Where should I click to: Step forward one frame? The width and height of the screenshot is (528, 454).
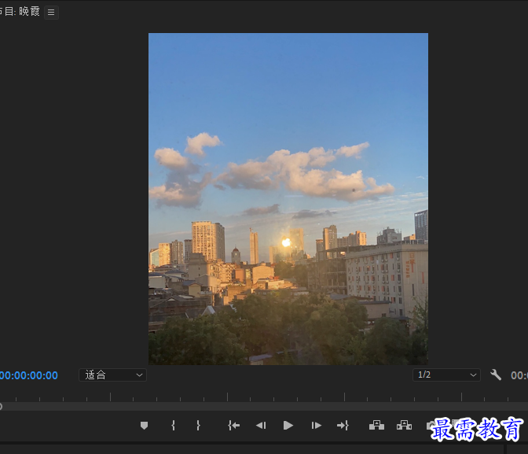316,426
